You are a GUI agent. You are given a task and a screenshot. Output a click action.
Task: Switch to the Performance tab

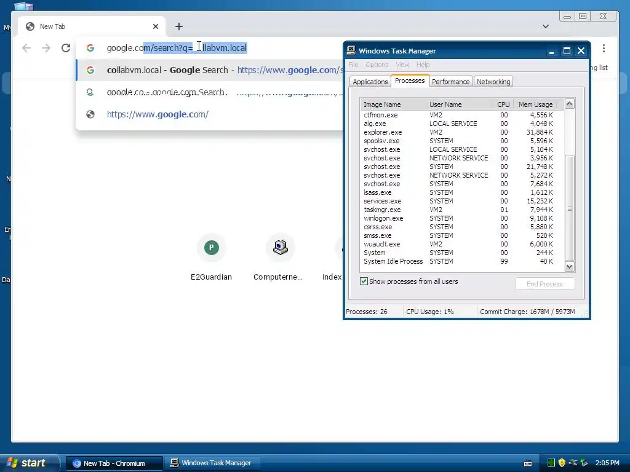click(450, 82)
